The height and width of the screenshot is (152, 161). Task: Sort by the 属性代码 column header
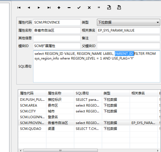tap(32, 93)
